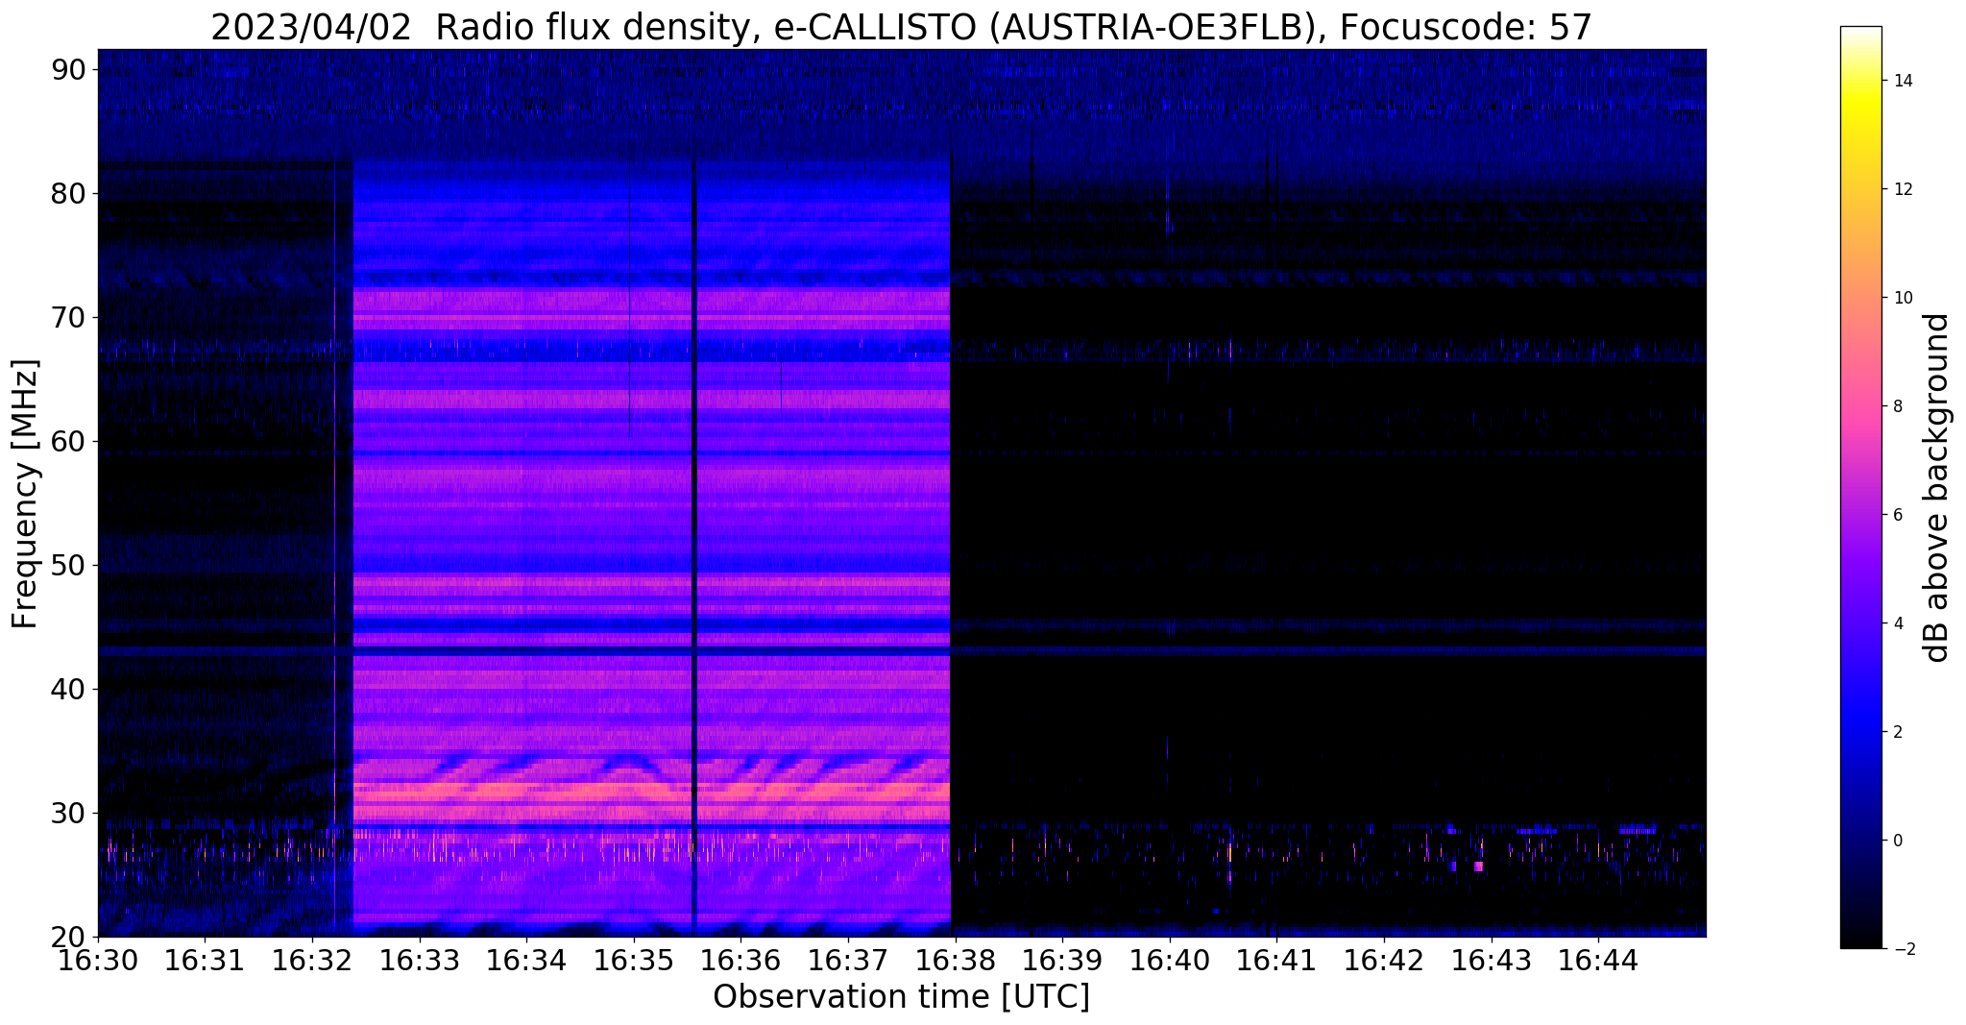Click the 16:37 time tick label
The height and width of the screenshot is (1025, 1966).
(848, 959)
